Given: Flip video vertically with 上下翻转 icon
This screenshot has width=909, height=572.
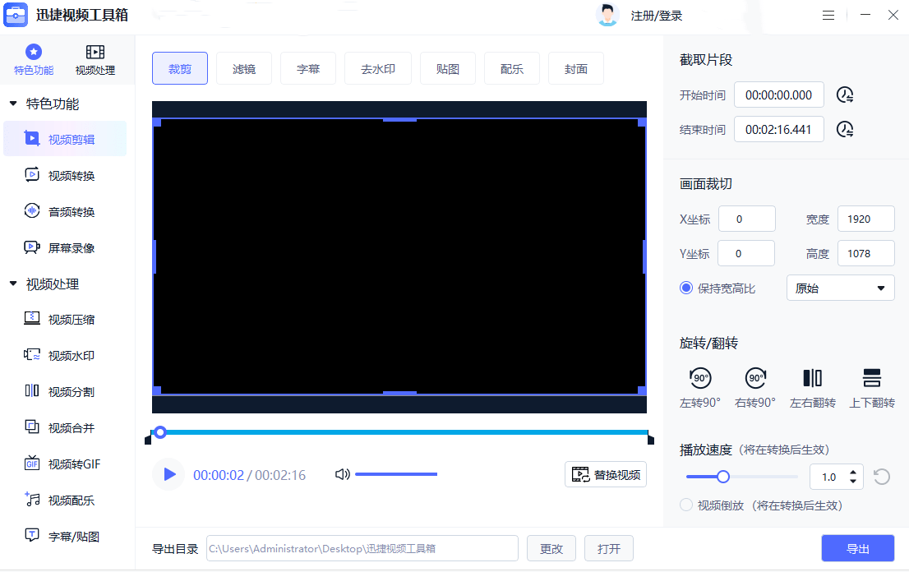Looking at the screenshot, I should (x=871, y=378).
